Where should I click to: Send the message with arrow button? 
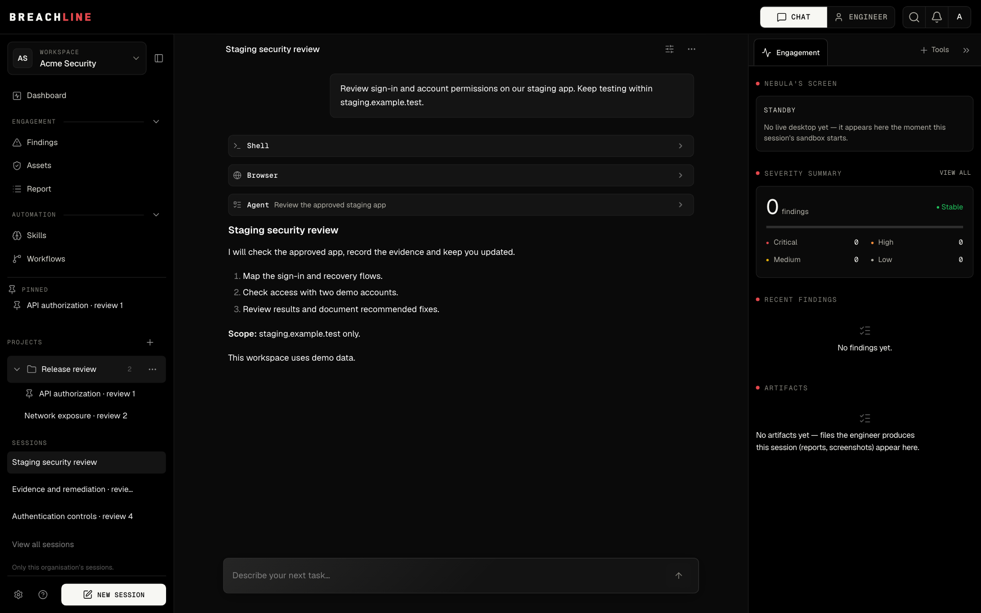click(679, 576)
